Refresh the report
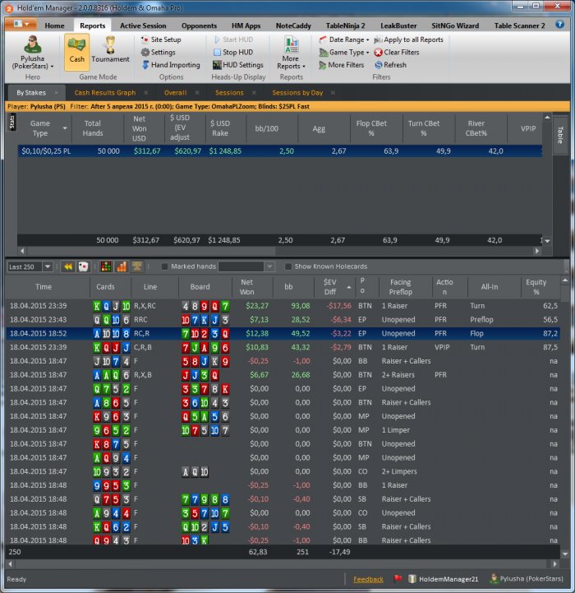Viewport: 575px width, 593px height. (391, 65)
